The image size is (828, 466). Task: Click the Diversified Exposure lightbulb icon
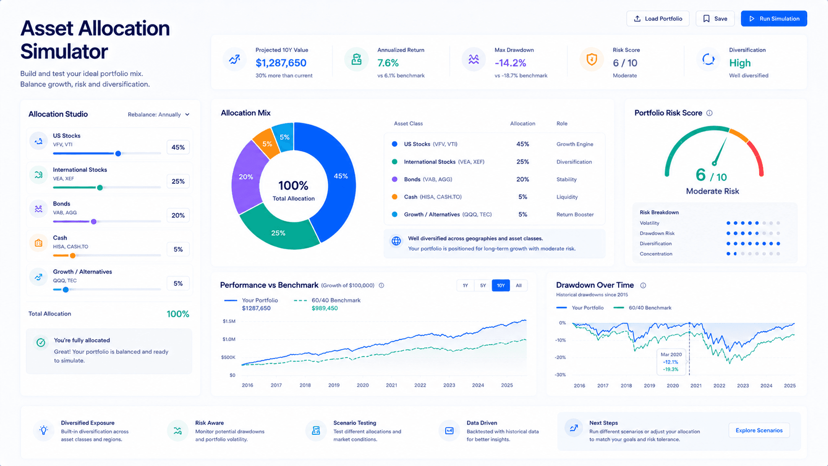[x=44, y=430]
